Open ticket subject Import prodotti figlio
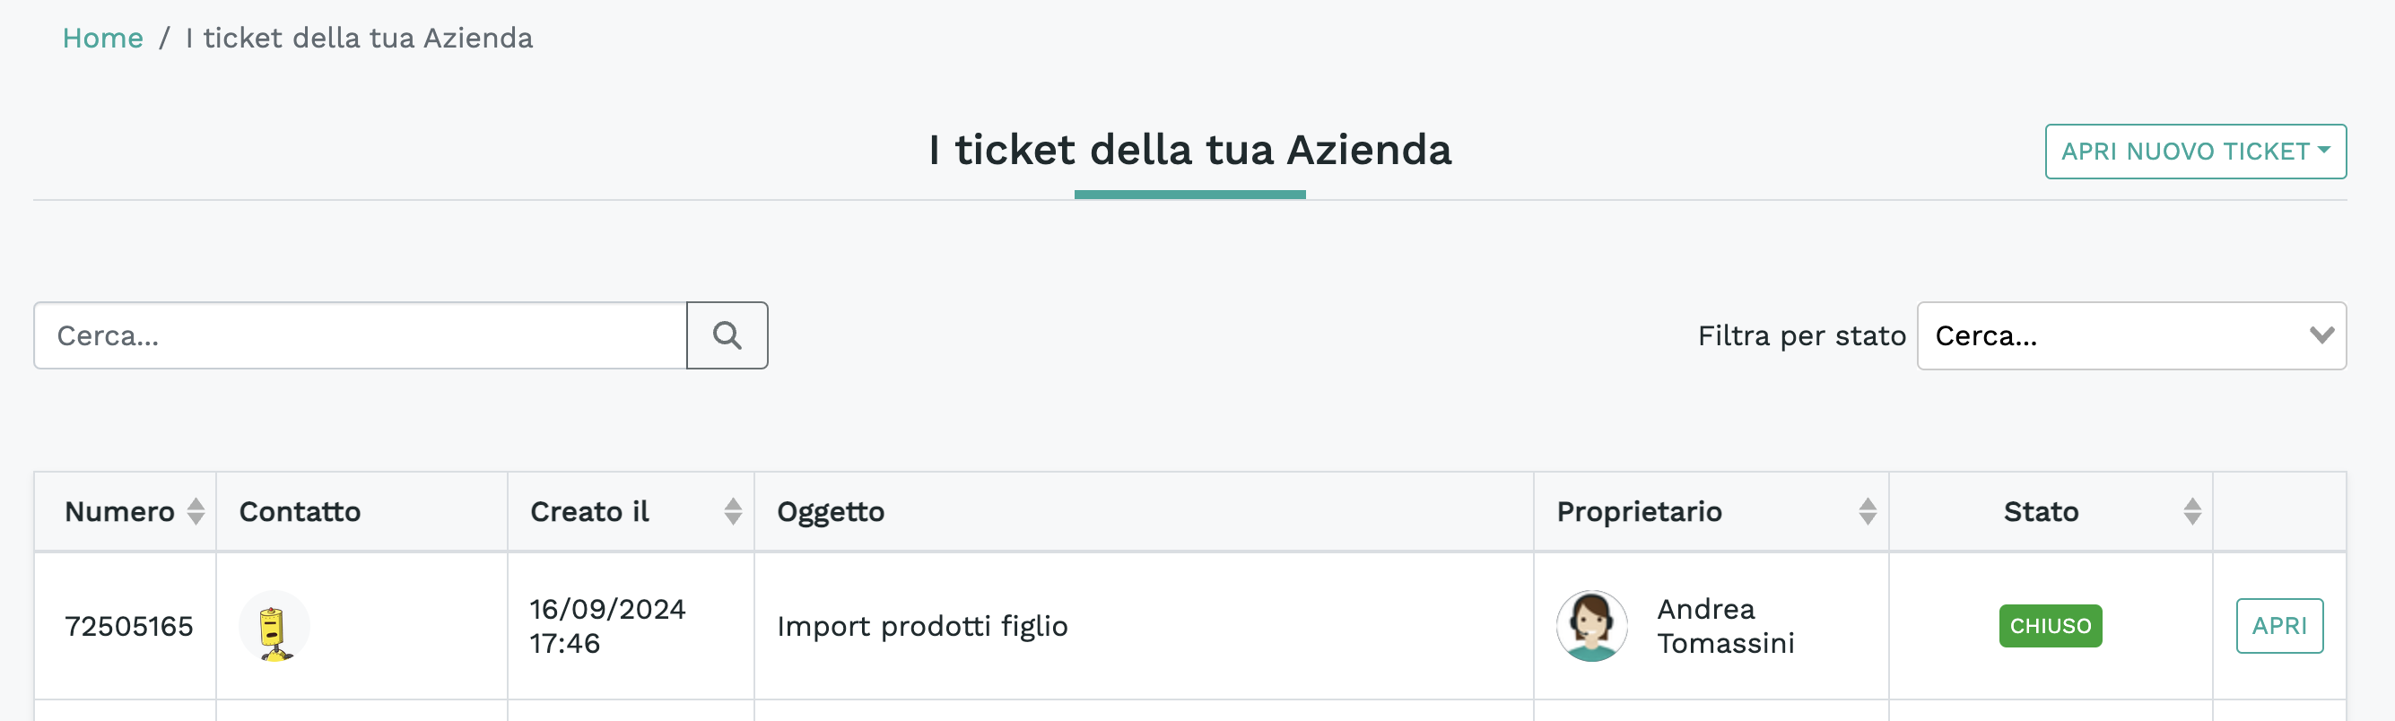This screenshot has height=721, width=2395. (x=921, y=626)
